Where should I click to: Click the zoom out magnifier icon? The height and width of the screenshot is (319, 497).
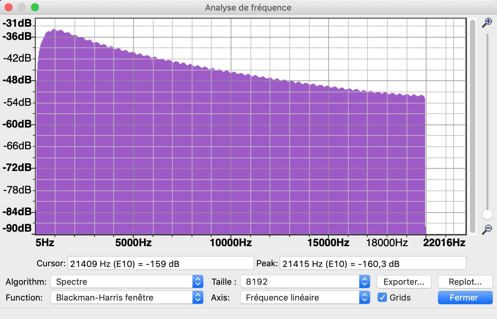tap(487, 229)
